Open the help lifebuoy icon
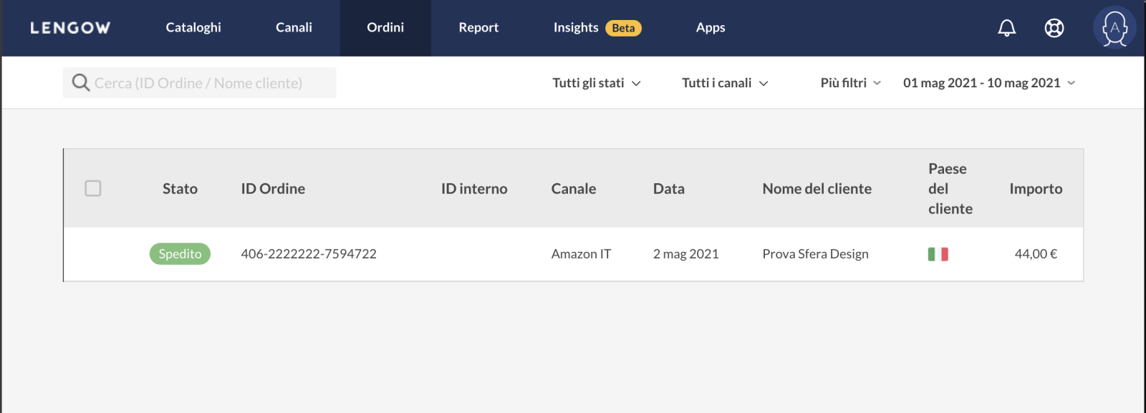This screenshot has width=1146, height=413. [x=1054, y=28]
